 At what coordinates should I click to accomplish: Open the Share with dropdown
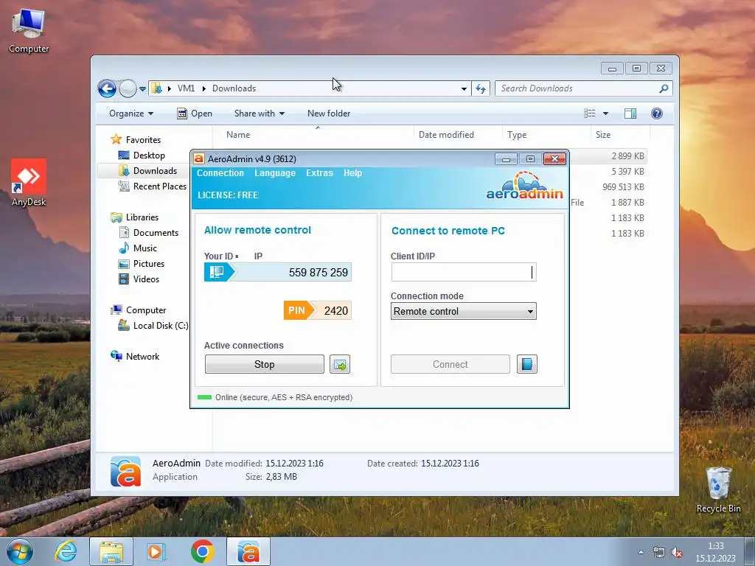[259, 113]
